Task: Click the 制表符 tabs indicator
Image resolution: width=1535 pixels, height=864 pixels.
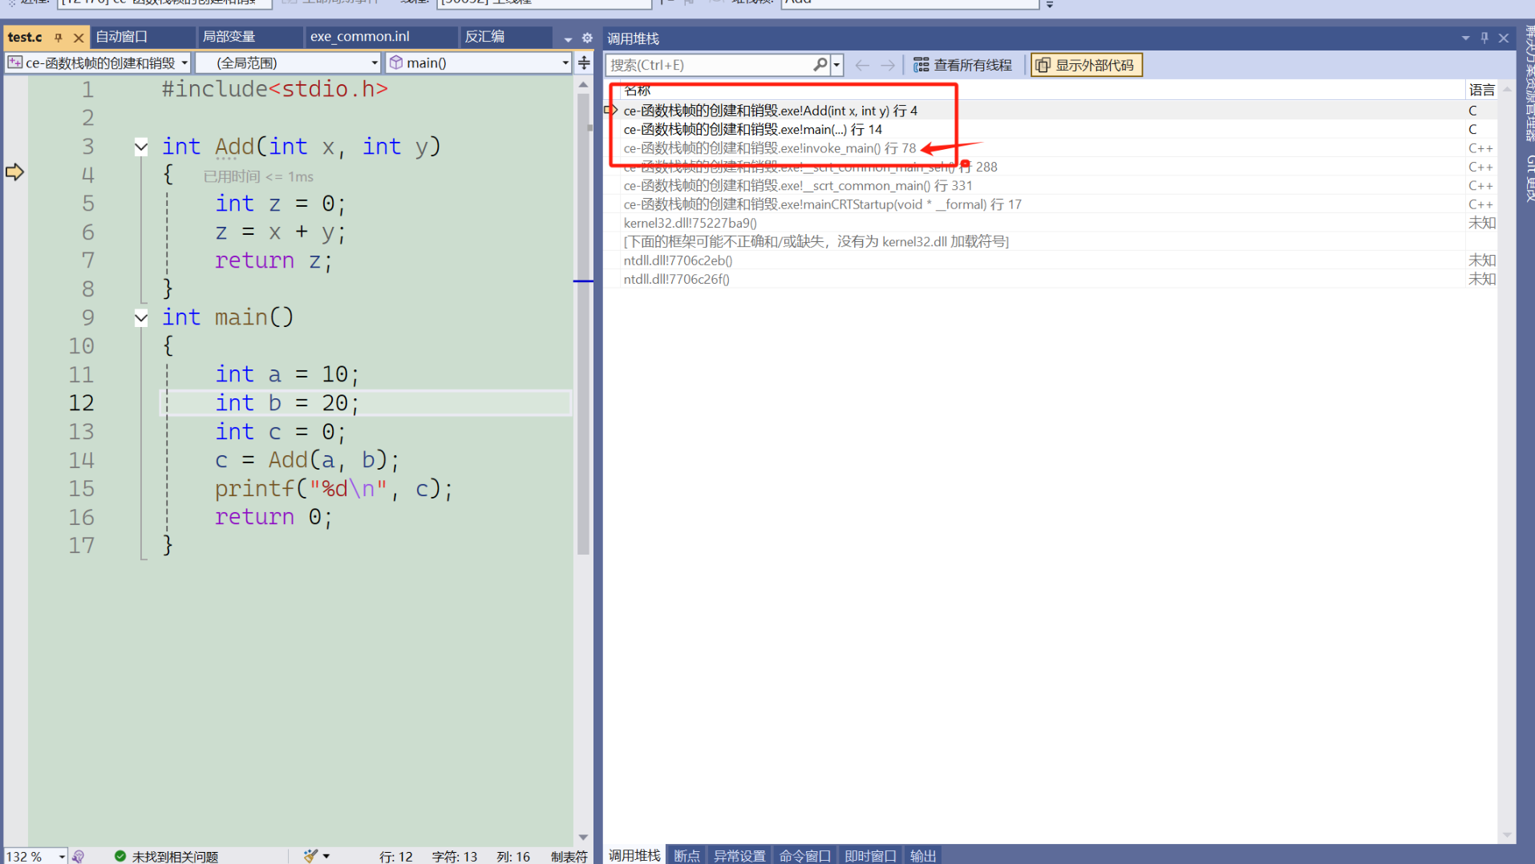Action: click(569, 856)
